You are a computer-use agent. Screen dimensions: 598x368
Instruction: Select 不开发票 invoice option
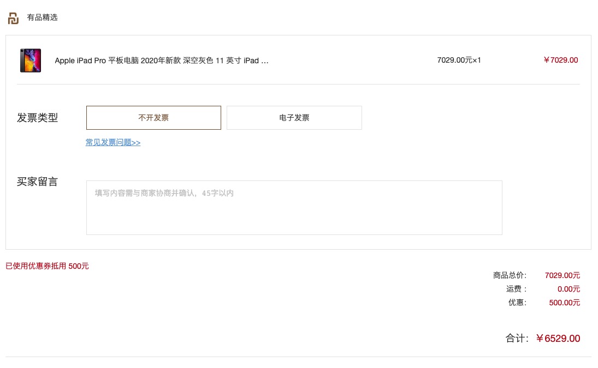(x=153, y=118)
